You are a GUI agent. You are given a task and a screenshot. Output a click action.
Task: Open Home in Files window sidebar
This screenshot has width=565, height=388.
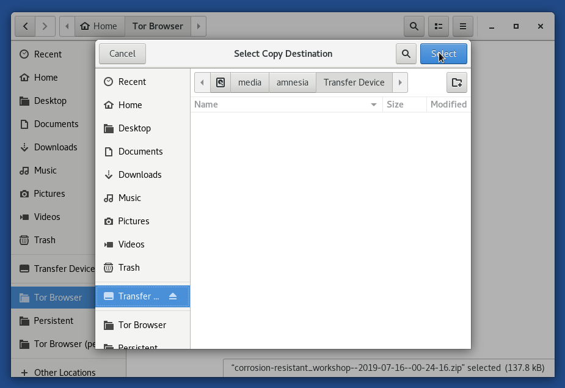pyautogui.click(x=53, y=78)
